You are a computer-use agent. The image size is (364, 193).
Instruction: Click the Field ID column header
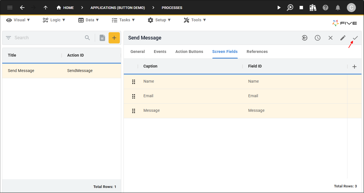click(255, 66)
